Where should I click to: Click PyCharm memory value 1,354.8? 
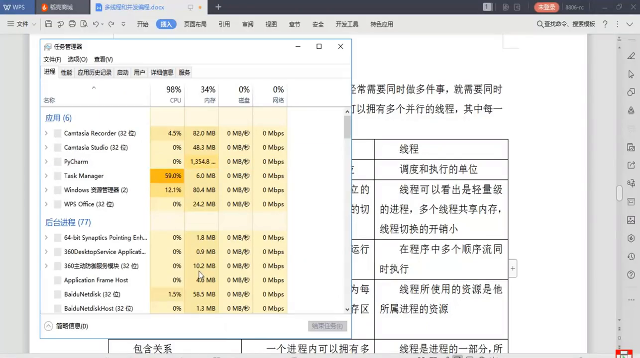203,162
